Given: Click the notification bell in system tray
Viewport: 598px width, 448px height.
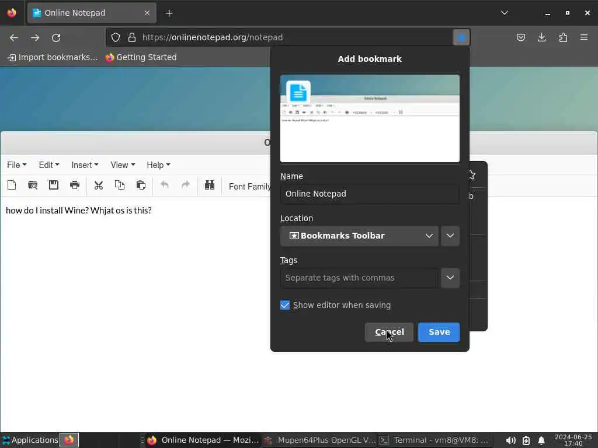Looking at the screenshot, I should 541,440.
